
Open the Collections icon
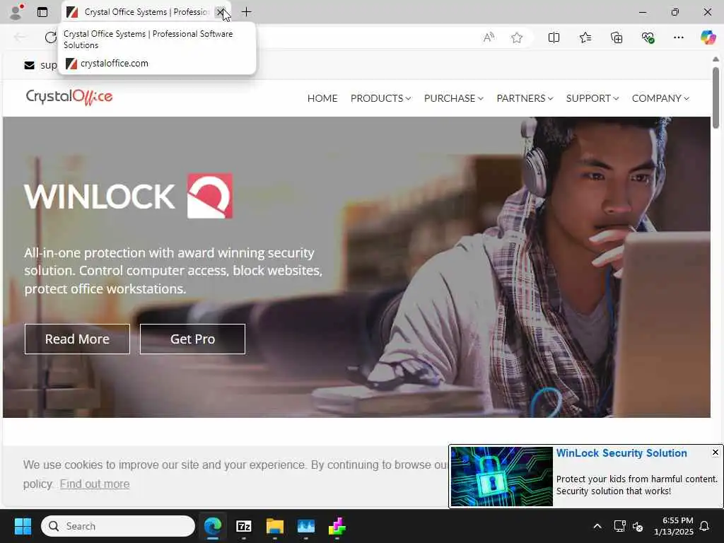click(617, 37)
